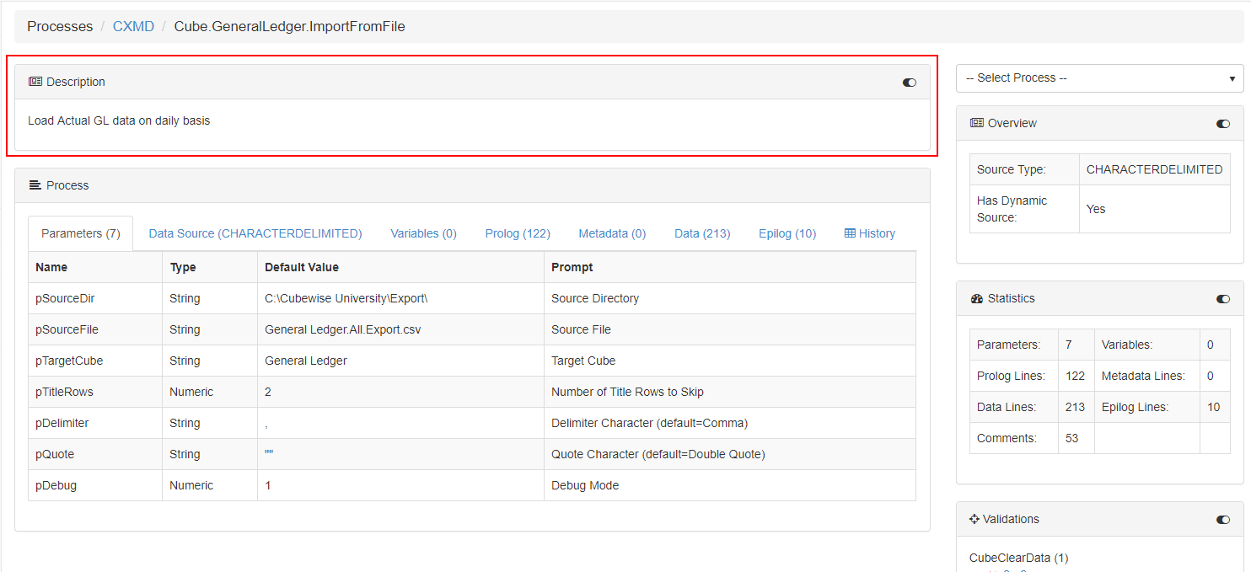Click the Overview panel icon
The height and width of the screenshot is (572, 1251).
(x=977, y=123)
